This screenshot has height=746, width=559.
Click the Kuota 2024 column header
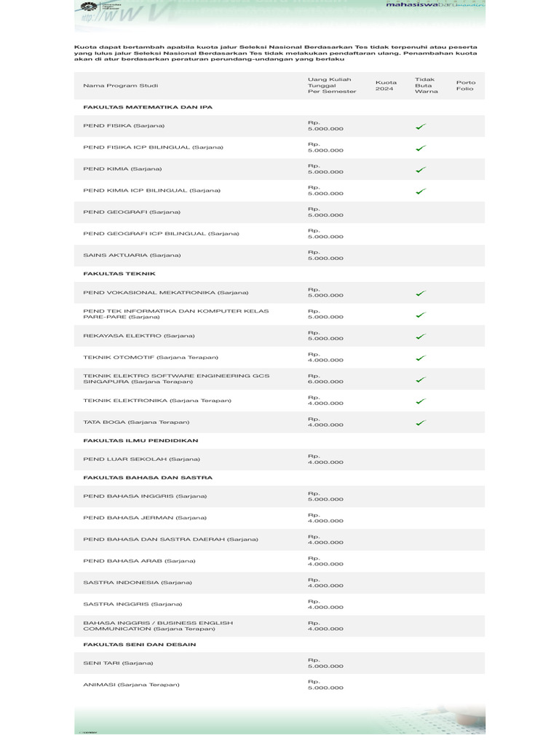(x=386, y=86)
